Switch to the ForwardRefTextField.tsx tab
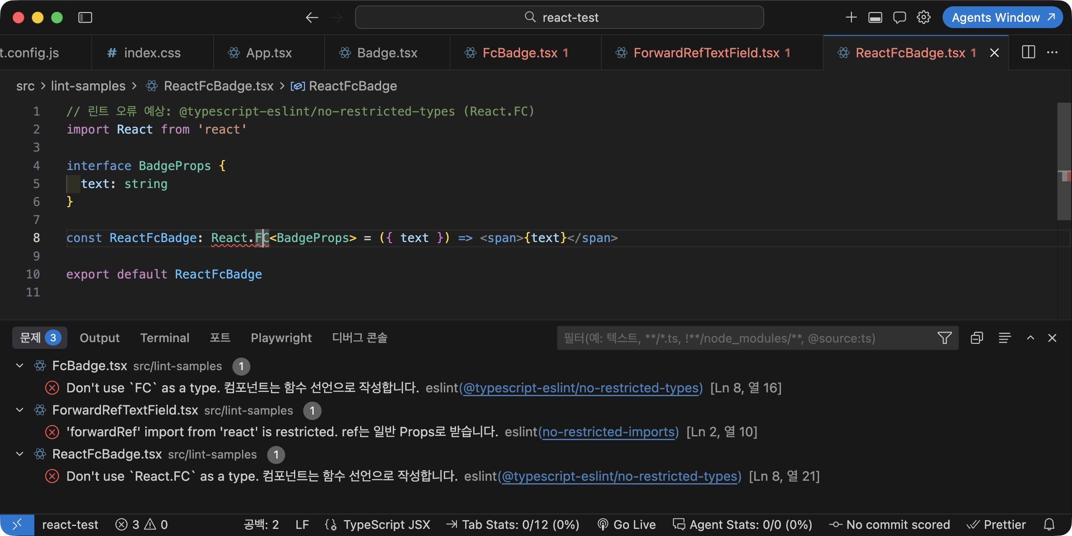 pyautogui.click(x=712, y=53)
